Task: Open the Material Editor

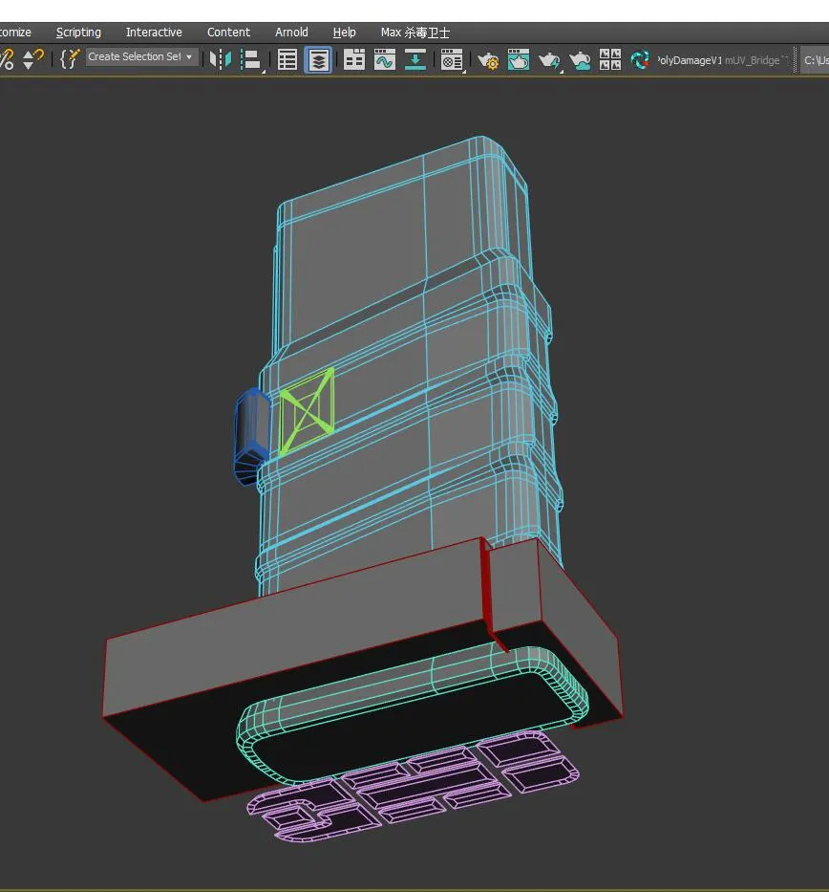Action: (x=451, y=59)
